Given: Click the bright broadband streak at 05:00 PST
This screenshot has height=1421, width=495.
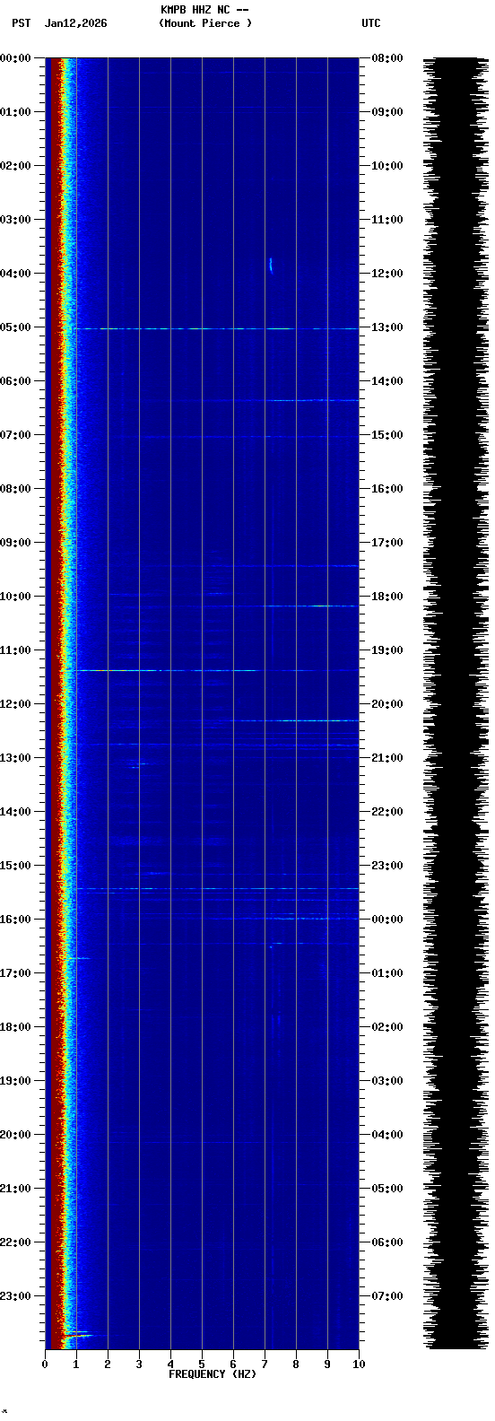Looking at the screenshot, I should (x=215, y=328).
